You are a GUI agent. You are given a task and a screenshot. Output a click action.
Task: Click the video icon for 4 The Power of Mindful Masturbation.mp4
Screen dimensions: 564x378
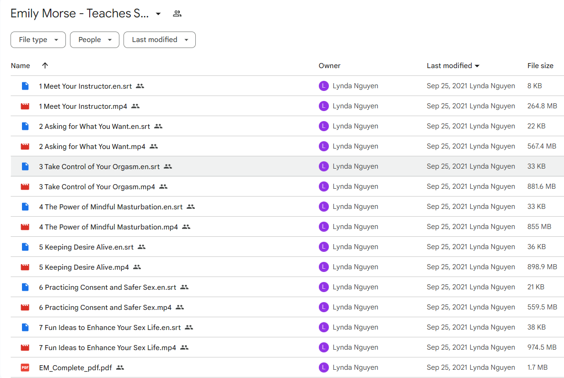[x=25, y=227]
